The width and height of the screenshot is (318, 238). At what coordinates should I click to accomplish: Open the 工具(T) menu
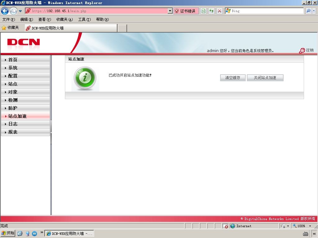(84, 20)
